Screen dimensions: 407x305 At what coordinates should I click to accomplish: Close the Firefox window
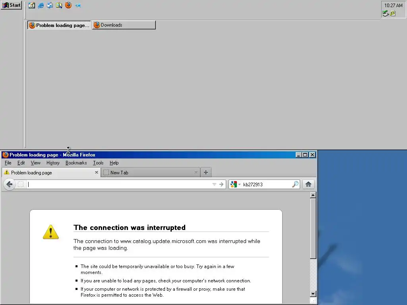(312, 155)
